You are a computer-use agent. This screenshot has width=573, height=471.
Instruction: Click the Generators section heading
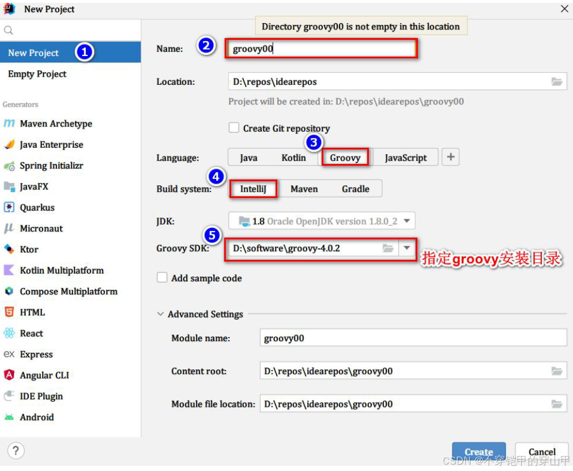point(21,104)
